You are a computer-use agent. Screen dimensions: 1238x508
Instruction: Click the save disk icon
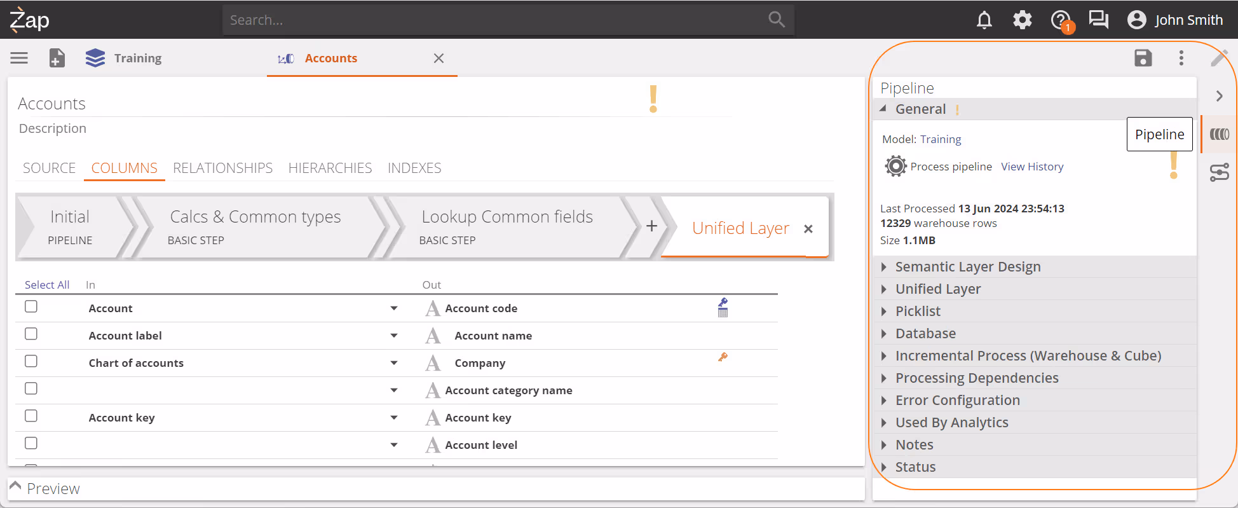1143,58
